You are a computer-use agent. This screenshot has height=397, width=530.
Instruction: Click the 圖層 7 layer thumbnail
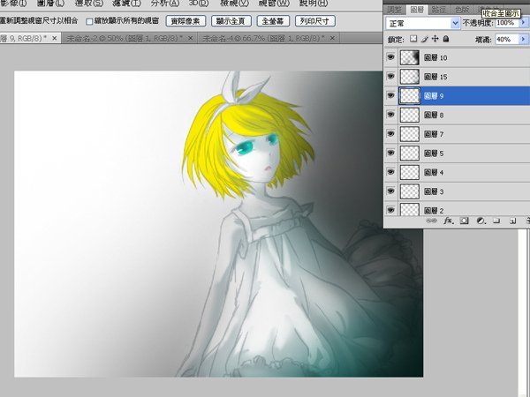[409, 134]
